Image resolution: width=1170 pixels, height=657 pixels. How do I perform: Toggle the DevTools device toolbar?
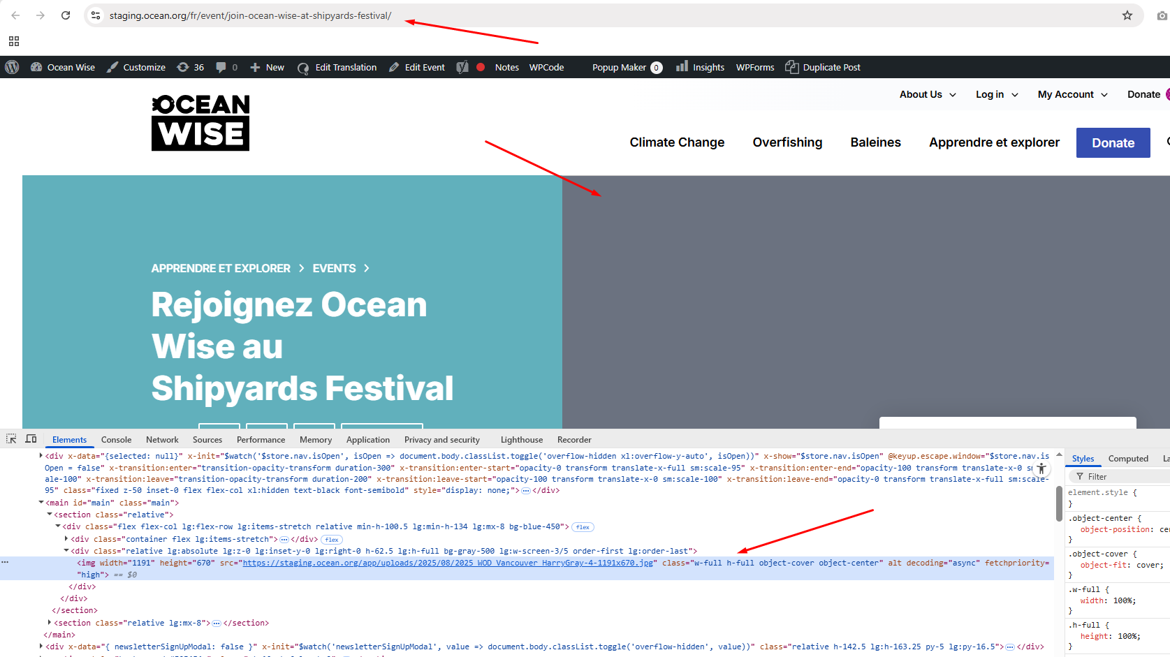tap(31, 439)
